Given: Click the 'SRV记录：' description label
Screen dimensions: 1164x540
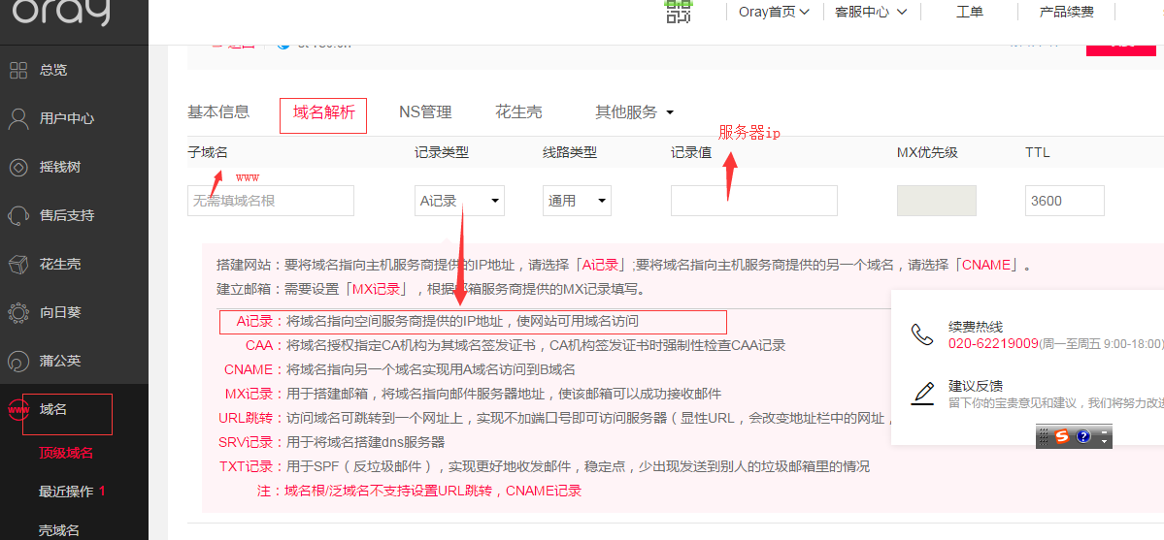Looking at the screenshot, I should (252, 443).
